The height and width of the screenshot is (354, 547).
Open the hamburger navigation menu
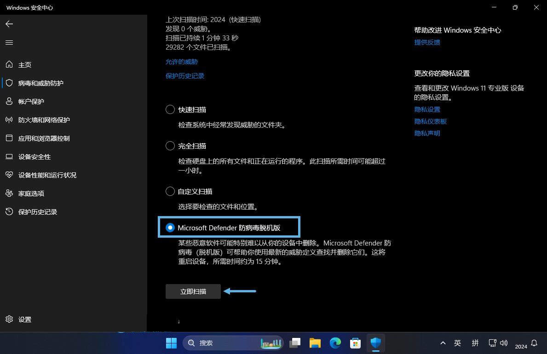click(x=9, y=43)
